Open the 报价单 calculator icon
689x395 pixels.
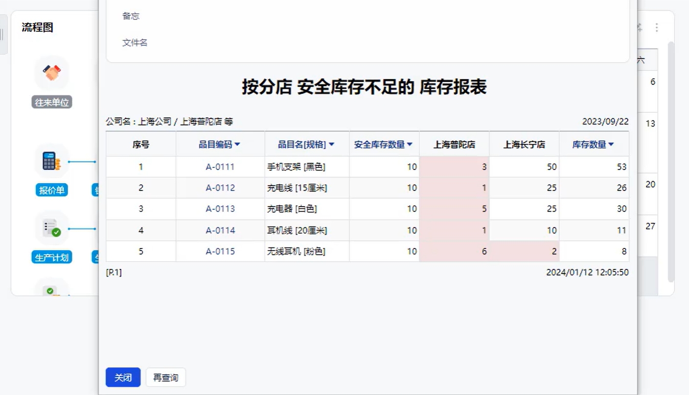click(52, 161)
